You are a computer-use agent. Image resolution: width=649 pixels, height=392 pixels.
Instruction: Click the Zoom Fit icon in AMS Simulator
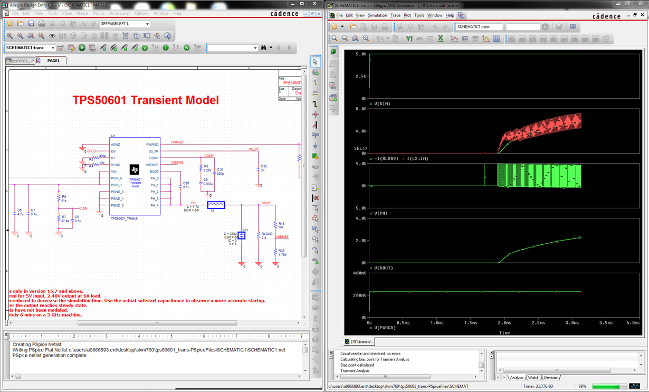pyautogui.click(x=366, y=39)
